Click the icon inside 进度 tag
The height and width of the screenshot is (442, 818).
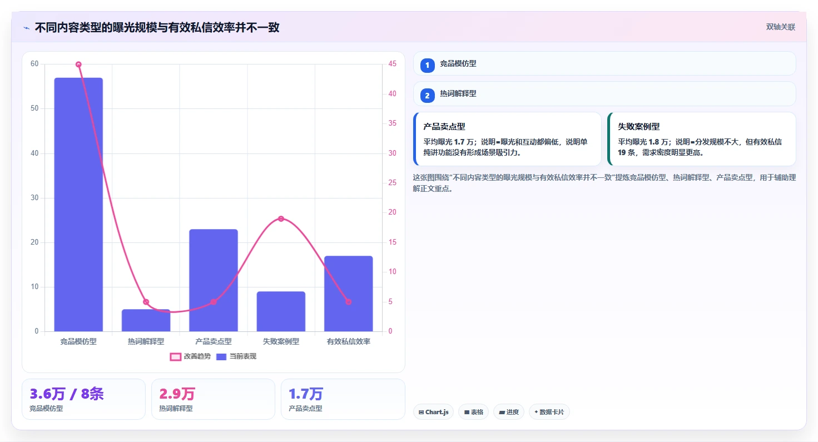click(502, 413)
